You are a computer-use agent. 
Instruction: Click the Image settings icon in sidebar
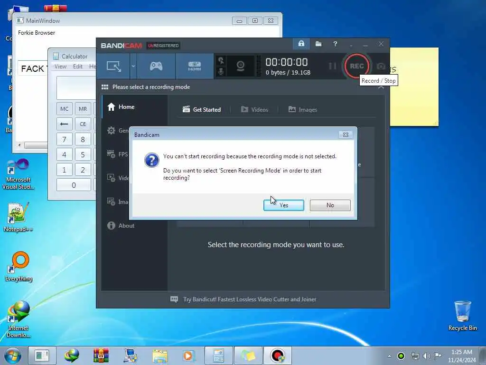(x=111, y=202)
